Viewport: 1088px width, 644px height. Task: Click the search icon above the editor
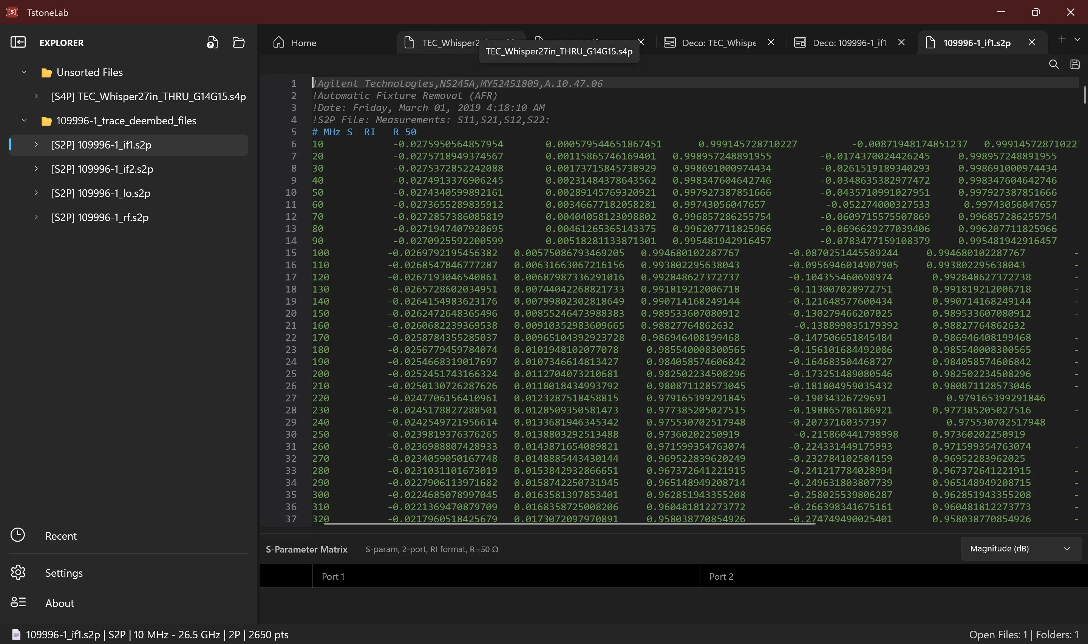[x=1054, y=64]
